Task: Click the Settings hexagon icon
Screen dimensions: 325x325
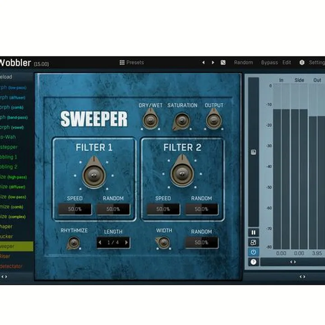Action: click(x=302, y=62)
